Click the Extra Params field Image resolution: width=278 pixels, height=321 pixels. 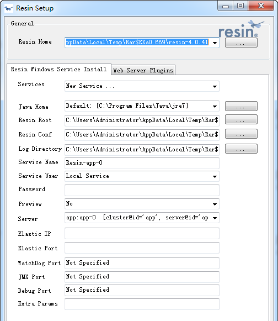pos(142,304)
